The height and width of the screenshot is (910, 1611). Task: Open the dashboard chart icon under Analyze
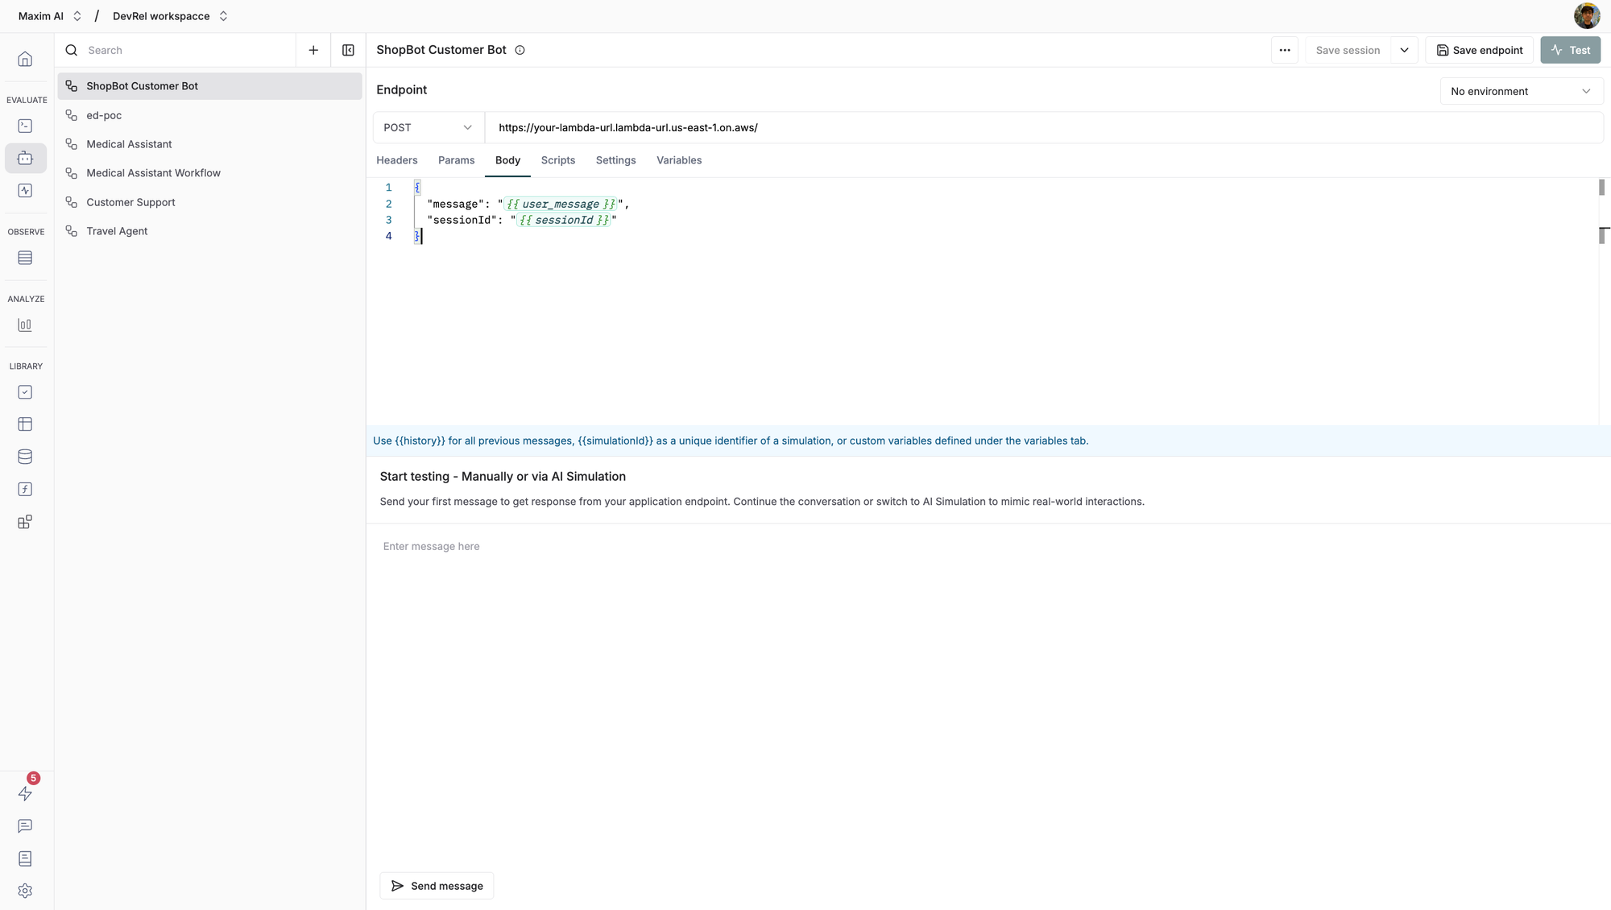click(x=25, y=325)
